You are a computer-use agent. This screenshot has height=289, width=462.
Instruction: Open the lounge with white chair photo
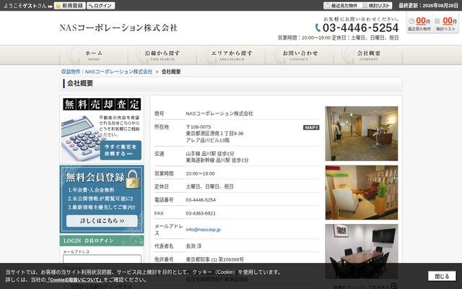coord(362,192)
